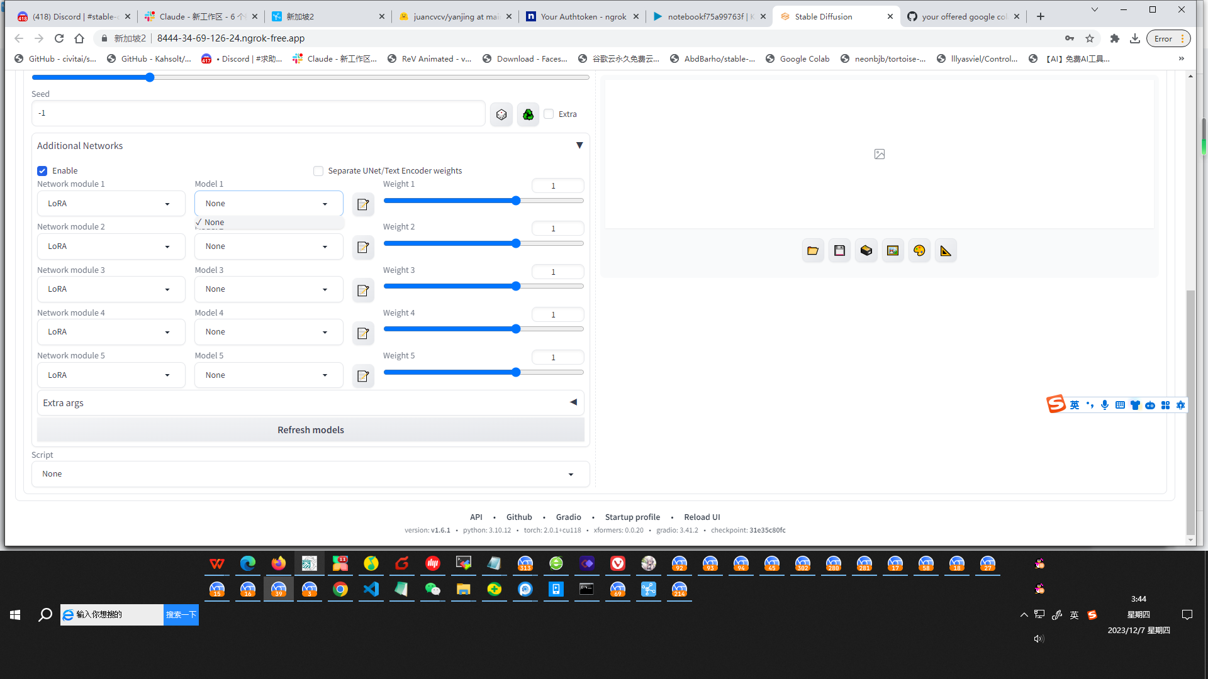Viewport: 1208px width, 679px height.
Task: Send result to inpaint palette icon
Action: [x=919, y=250]
